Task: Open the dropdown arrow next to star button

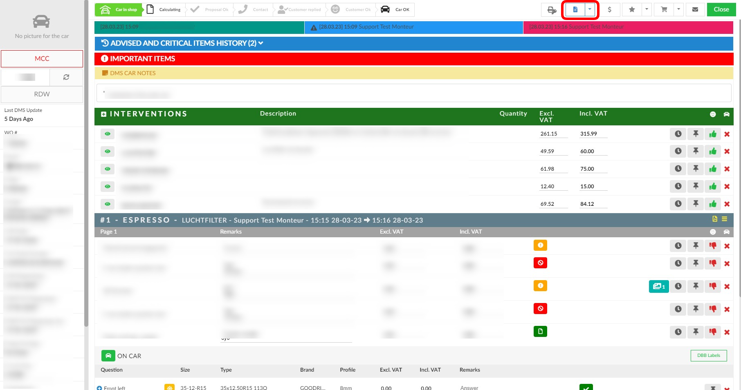Action: (x=647, y=9)
